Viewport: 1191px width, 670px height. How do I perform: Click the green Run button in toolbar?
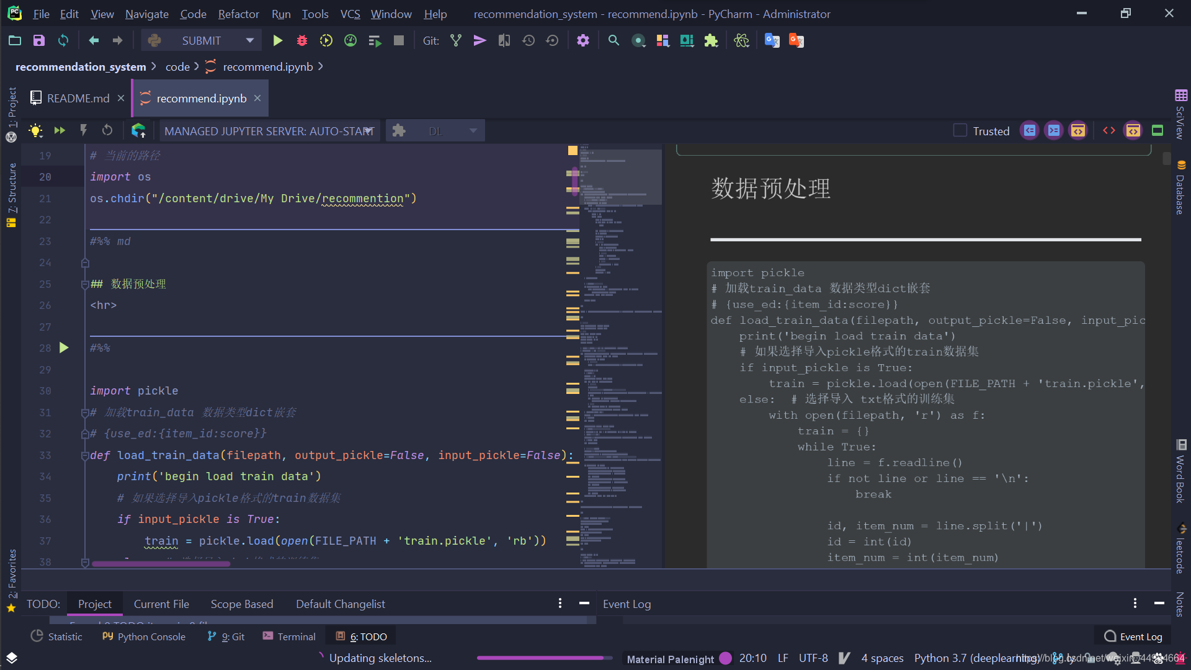[x=277, y=41]
